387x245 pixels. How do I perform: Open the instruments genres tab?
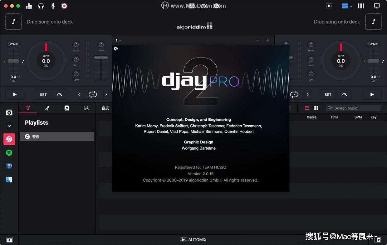click(x=86, y=108)
